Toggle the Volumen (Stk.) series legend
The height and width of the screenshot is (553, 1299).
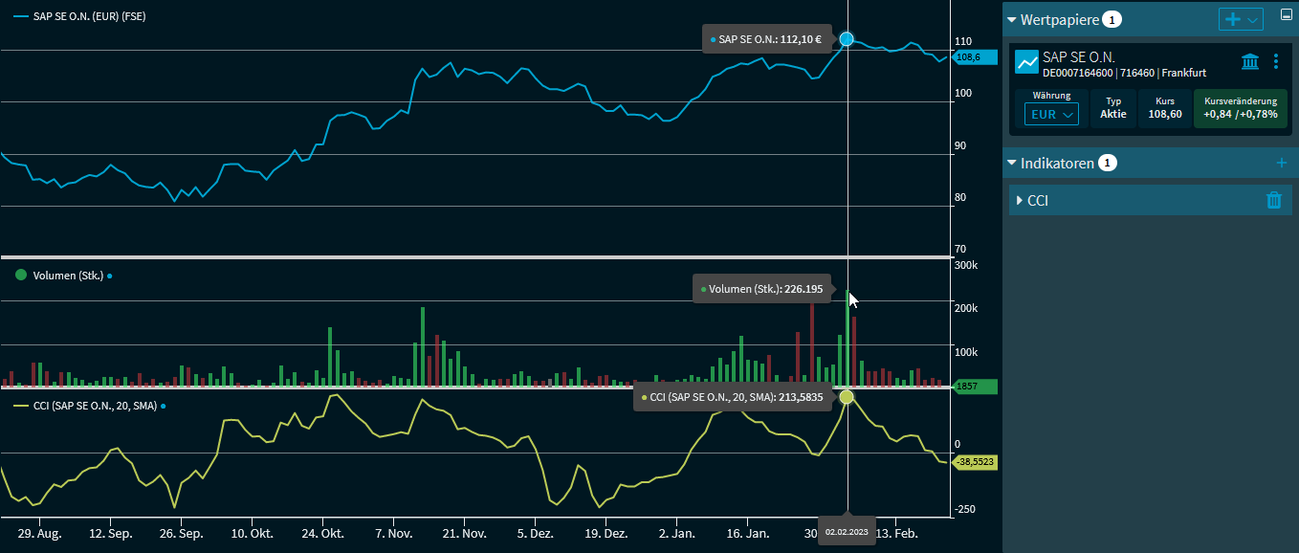tap(68, 276)
